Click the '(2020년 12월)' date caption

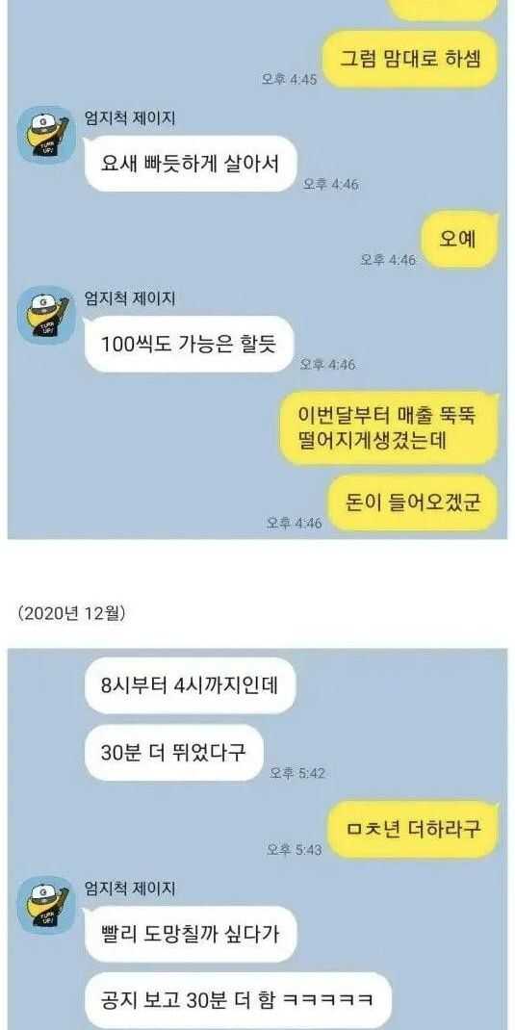[71, 613]
